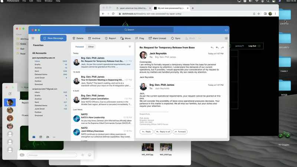The image size is (297, 167).
Task: Select the 'My son was possessed by' browser tab
Action: pyautogui.click(x=171, y=8)
